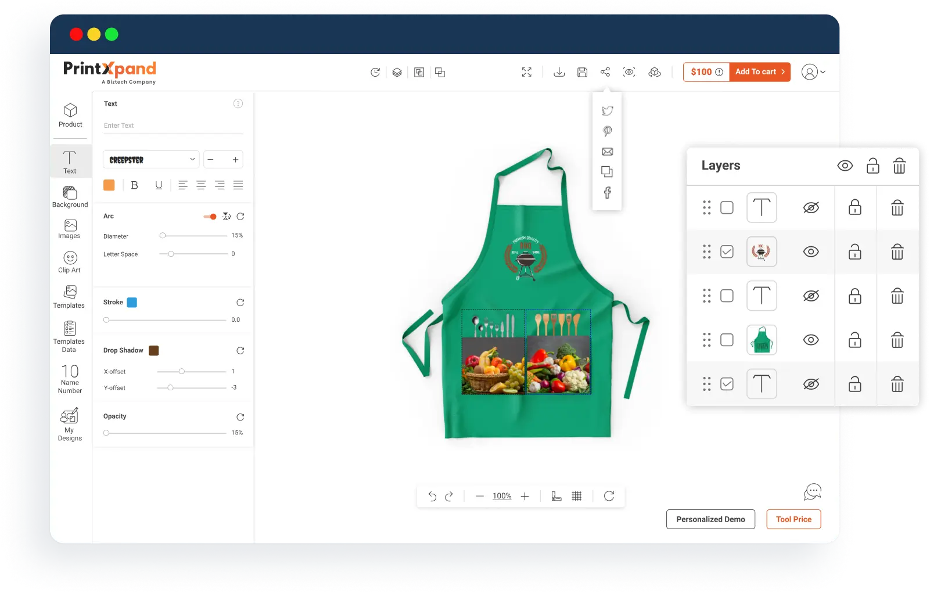930x593 pixels.
Task: Open the orange text color swatch
Action: pos(109,185)
